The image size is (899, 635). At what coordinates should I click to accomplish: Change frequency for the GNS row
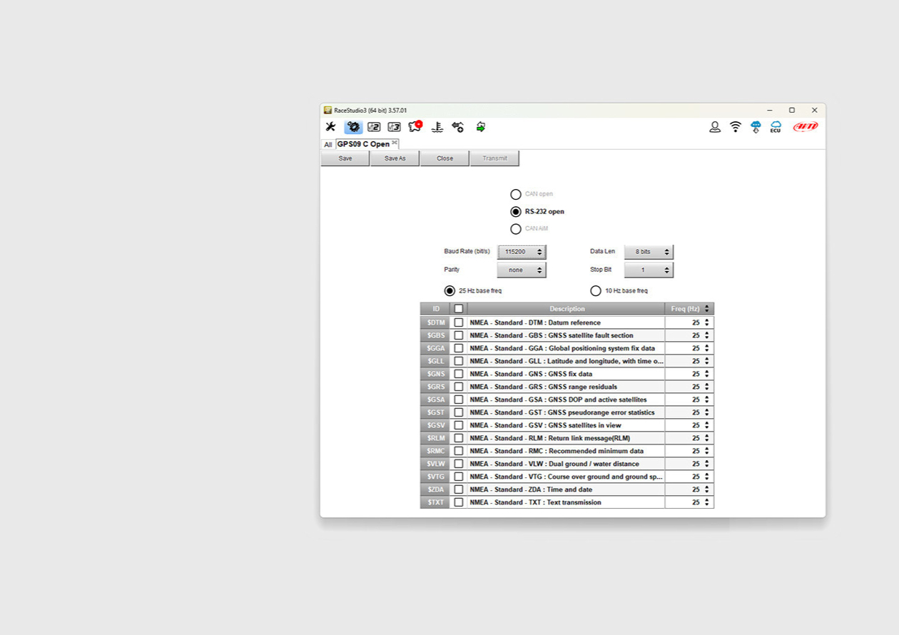pos(707,374)
